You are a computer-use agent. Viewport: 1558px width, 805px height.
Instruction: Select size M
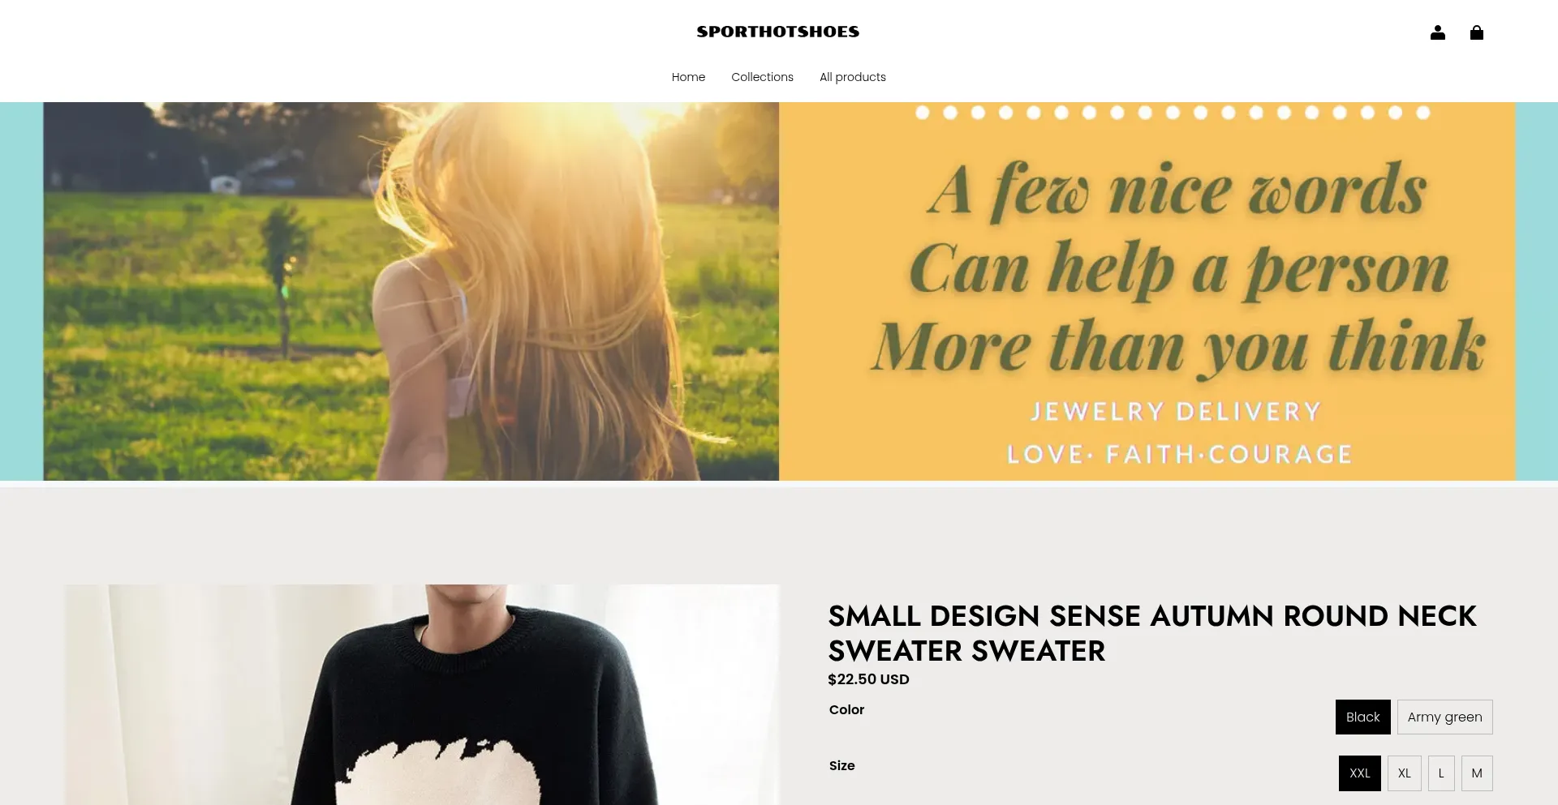(1477, 773)
